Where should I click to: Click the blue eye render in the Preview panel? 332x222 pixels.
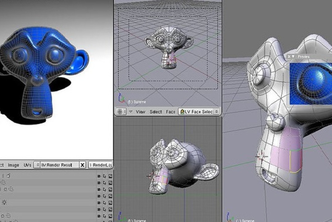311,84
